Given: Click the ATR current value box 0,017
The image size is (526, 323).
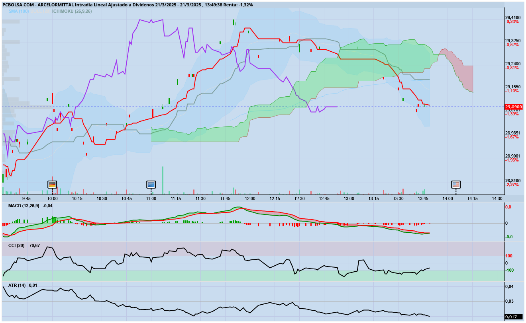Looking at the screenshot, I should click(x=513, y=317).
